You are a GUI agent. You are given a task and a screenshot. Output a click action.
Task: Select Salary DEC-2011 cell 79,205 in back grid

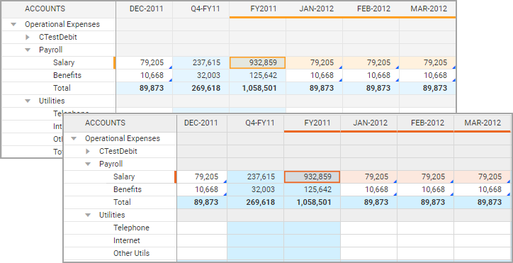point(145,62)
